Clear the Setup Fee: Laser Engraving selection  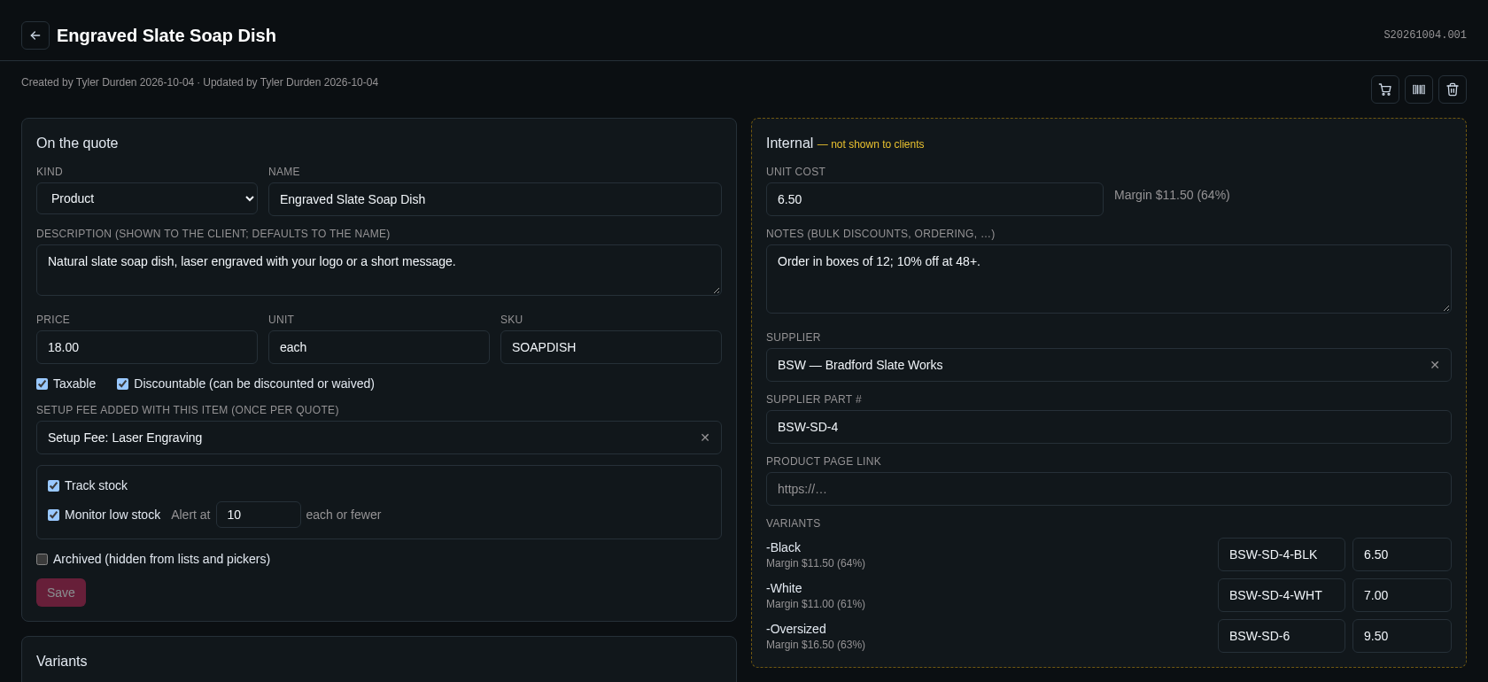click(x=705, y=438)
